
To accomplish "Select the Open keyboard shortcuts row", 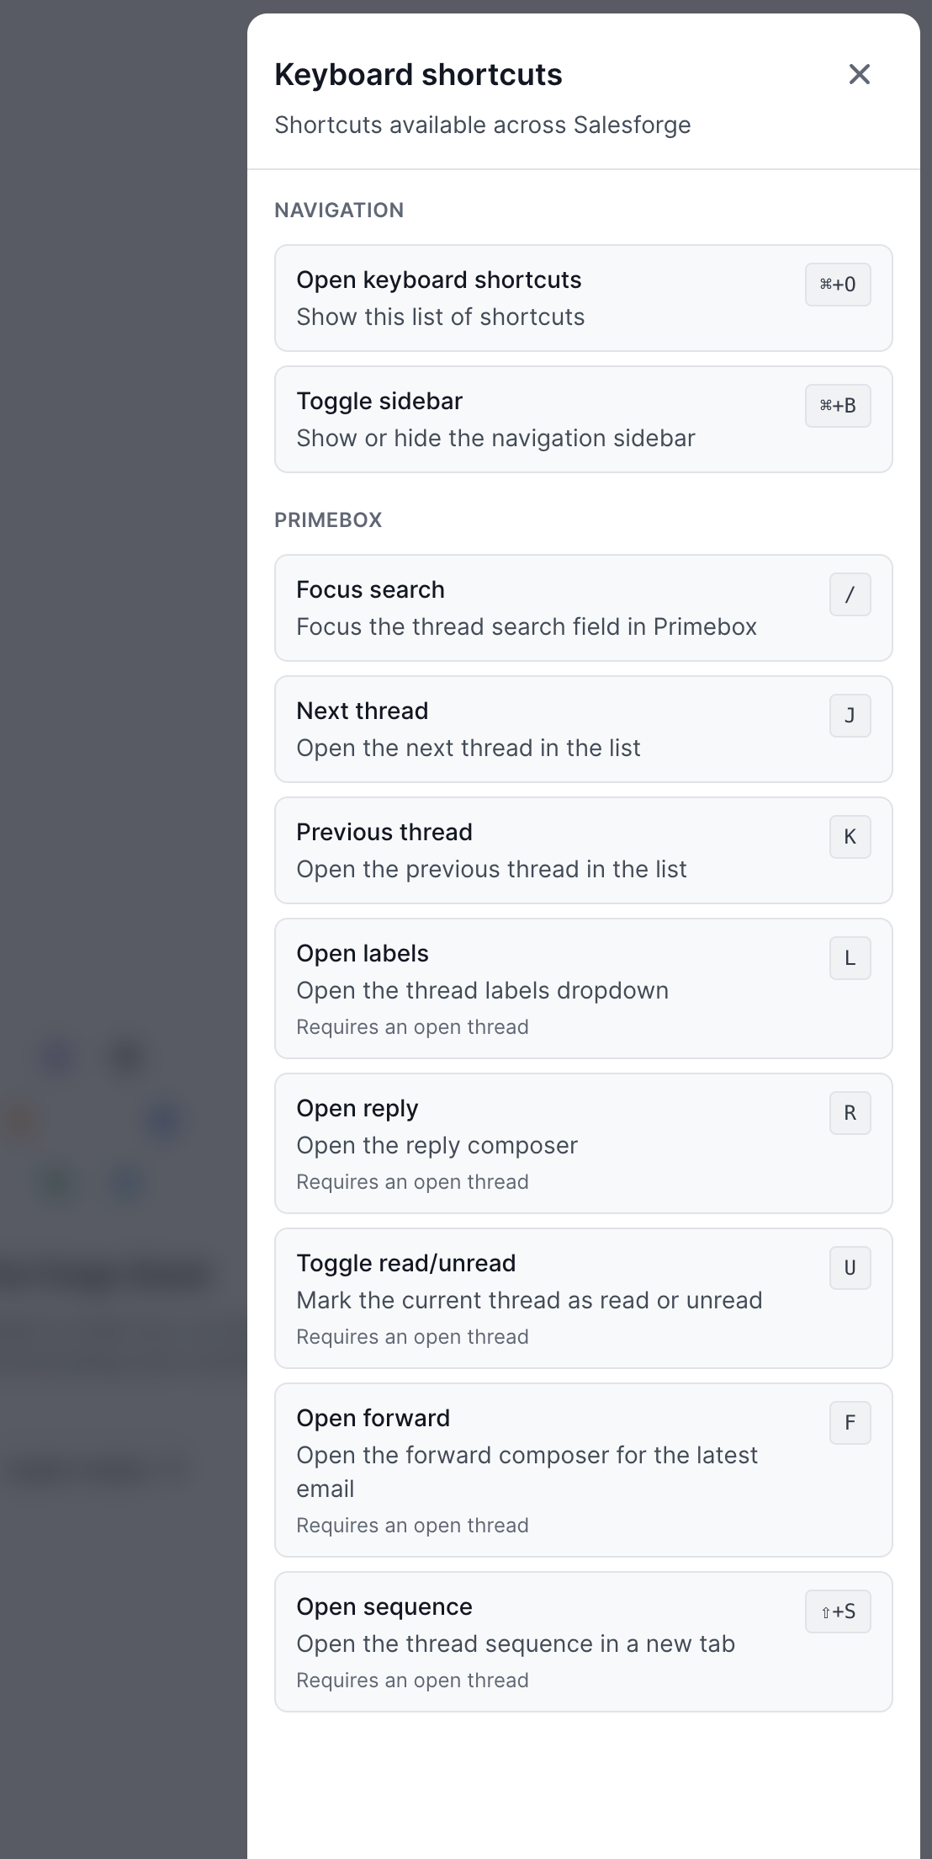I will [x=584, y=298].
